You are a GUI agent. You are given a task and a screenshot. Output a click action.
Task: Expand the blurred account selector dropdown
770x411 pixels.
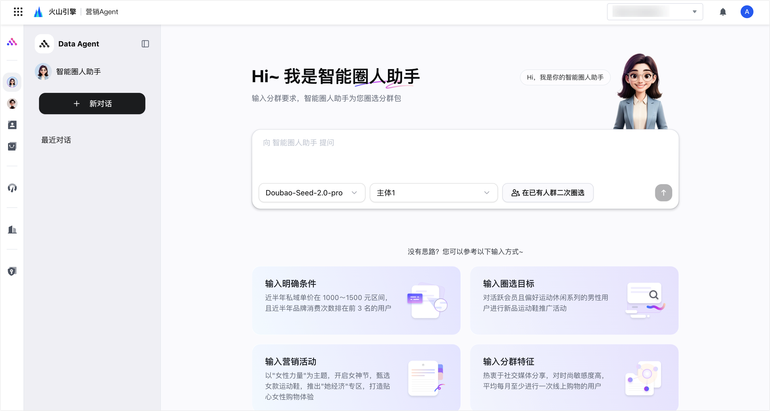click(655, 12)
